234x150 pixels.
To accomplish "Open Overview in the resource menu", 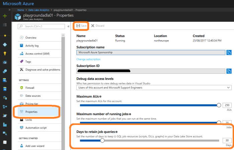I will point(31,37).
